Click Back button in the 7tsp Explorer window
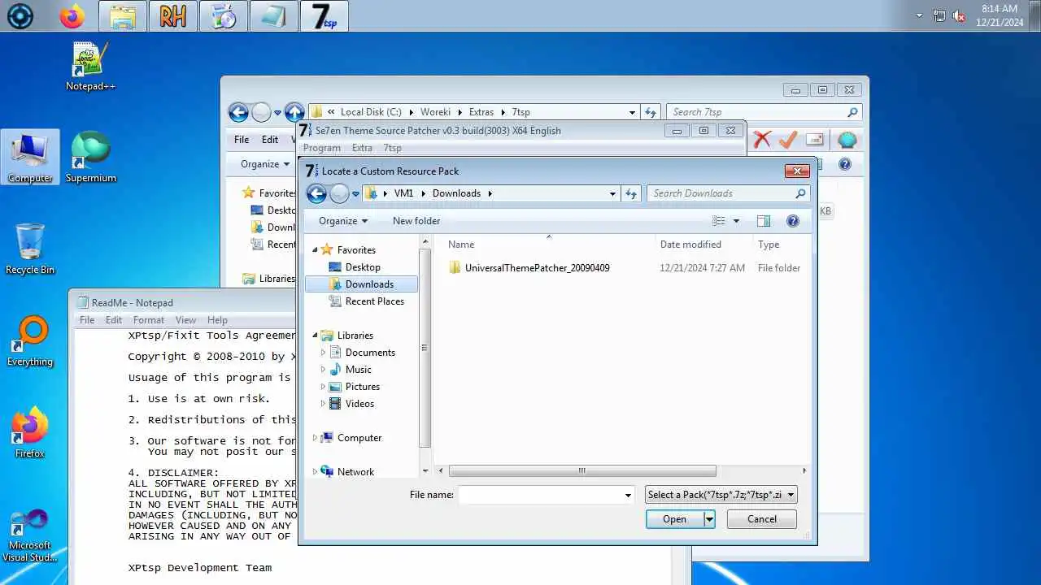The width and height of the screenshot is (1041, 585). click(x=238, y=112)
